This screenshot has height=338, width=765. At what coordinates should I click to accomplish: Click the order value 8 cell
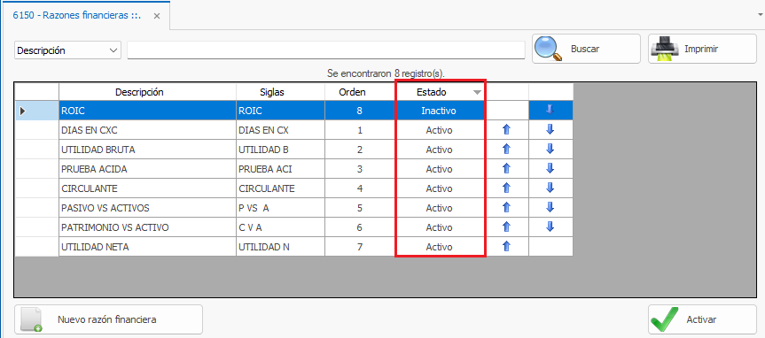click(360, 111)
